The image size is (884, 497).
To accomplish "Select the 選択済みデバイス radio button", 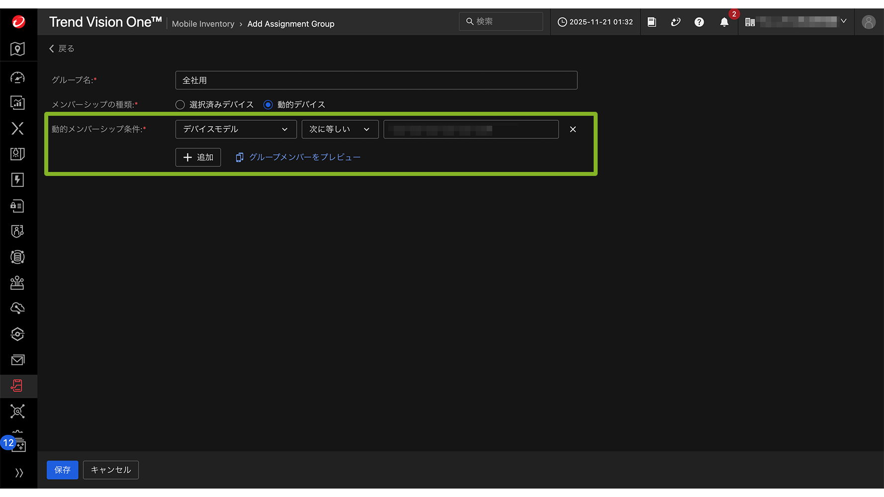I will click(x=180, y=105).
